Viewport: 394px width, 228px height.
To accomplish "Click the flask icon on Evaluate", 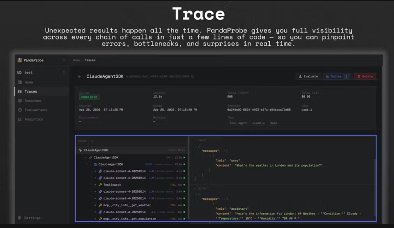I will coord(300,76).
